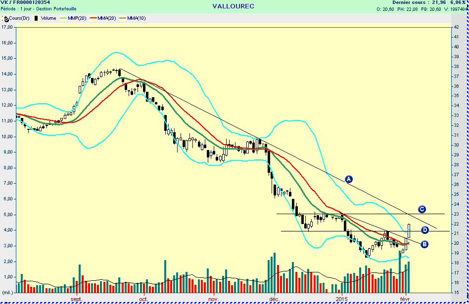
Task: Click the "17,00" left axis value
Action: [x=7, y=27]
